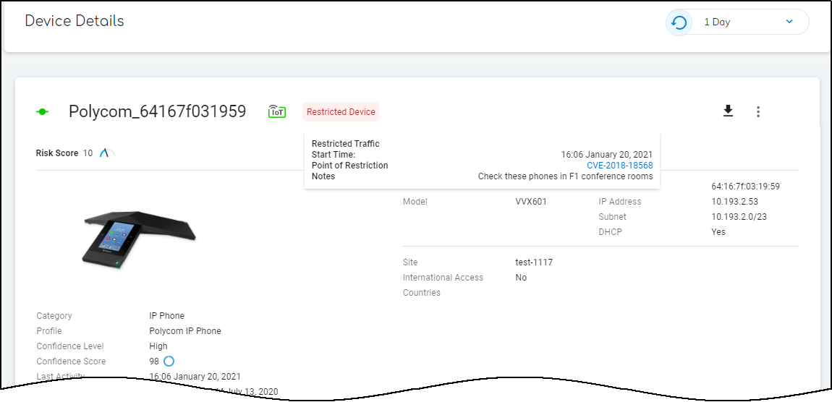Click the Start Time value in tooltip

click(607, 155)
